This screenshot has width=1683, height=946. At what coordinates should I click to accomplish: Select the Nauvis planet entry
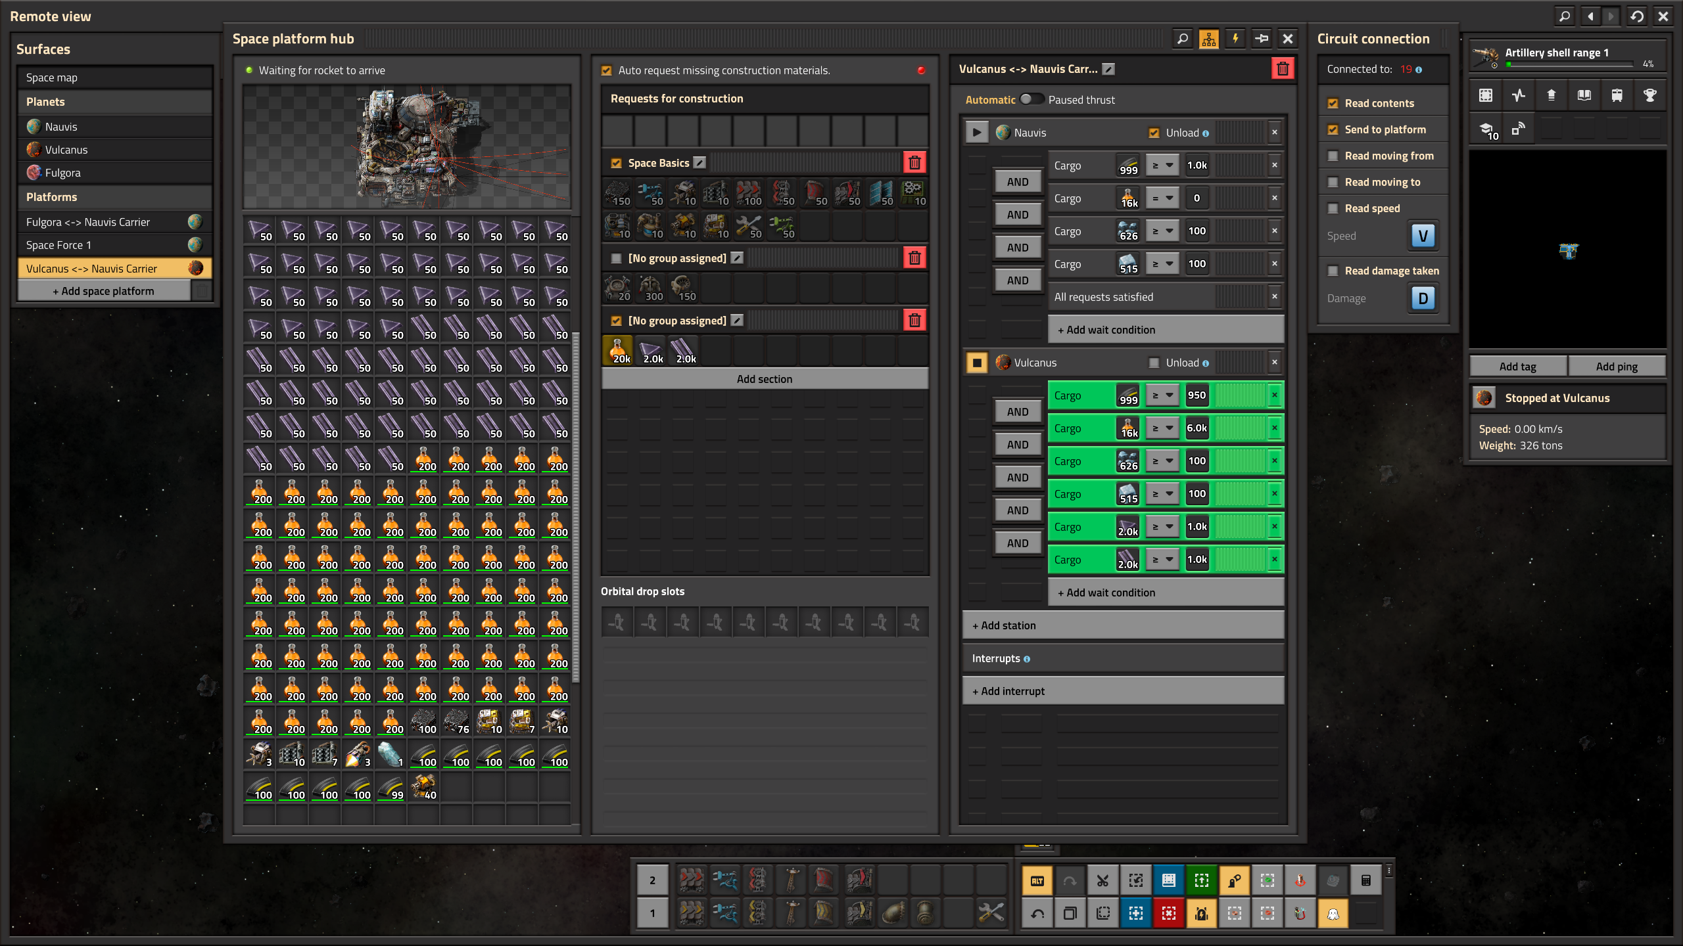(115, 126)
